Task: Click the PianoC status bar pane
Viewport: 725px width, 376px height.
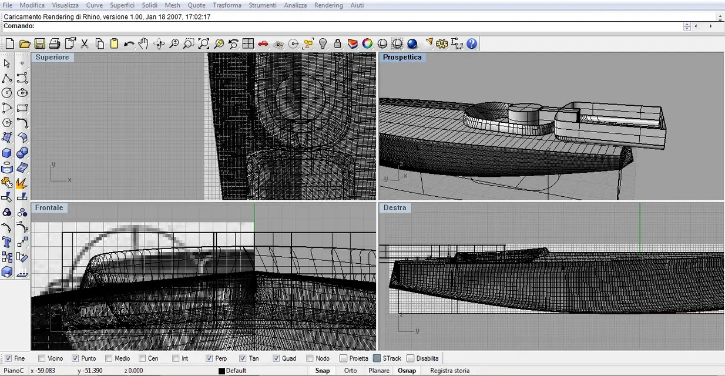Action: (x=13, y=371)
